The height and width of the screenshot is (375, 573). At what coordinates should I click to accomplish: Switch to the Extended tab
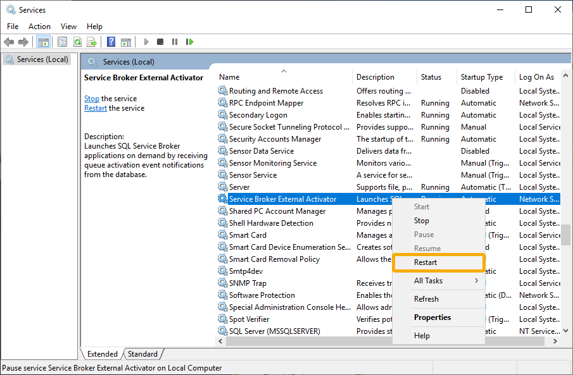click(103, 354)
